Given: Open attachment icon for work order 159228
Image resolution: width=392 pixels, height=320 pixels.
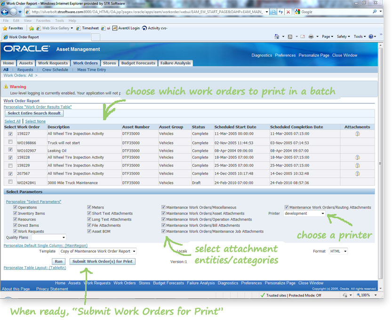Looking at the screenshot, I should click(357, 157).
